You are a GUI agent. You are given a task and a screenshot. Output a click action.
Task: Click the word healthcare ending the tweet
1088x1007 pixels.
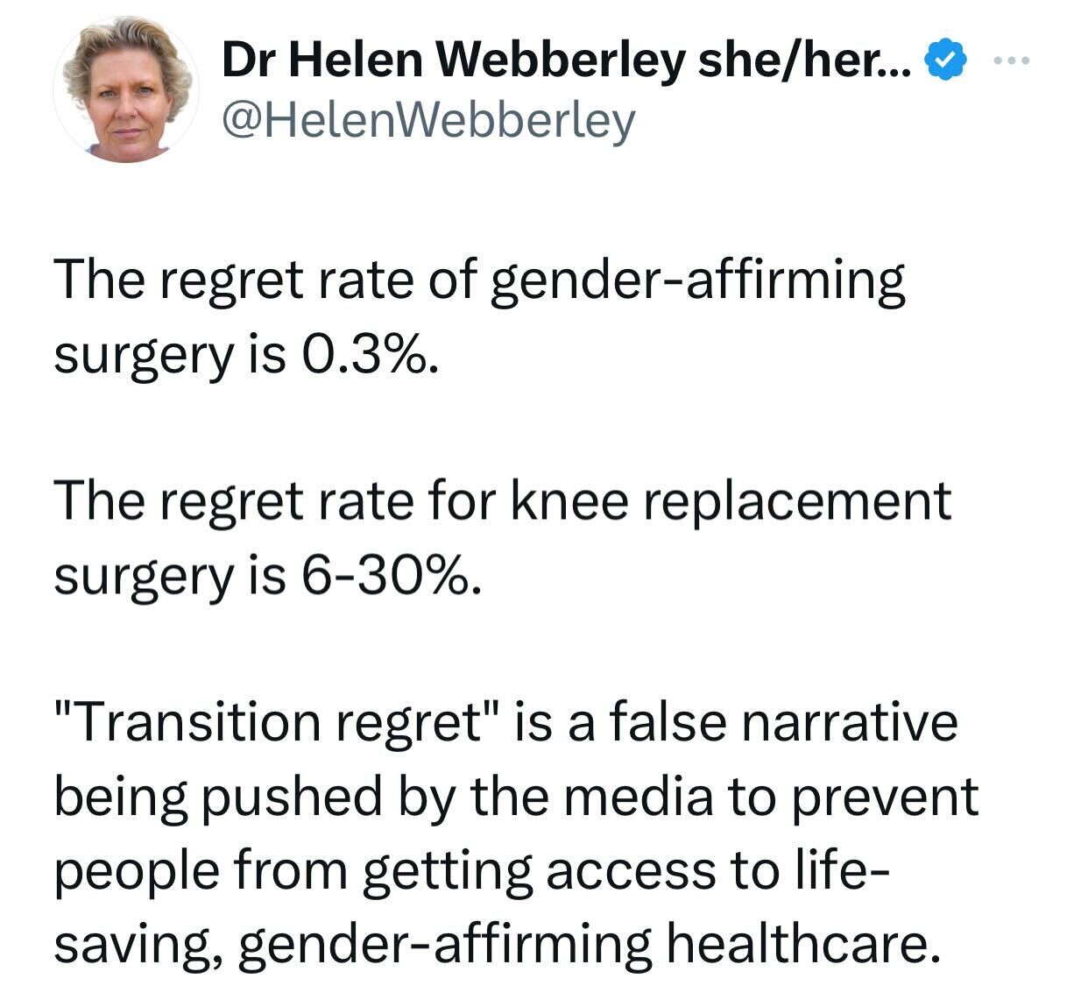point(796,943)
